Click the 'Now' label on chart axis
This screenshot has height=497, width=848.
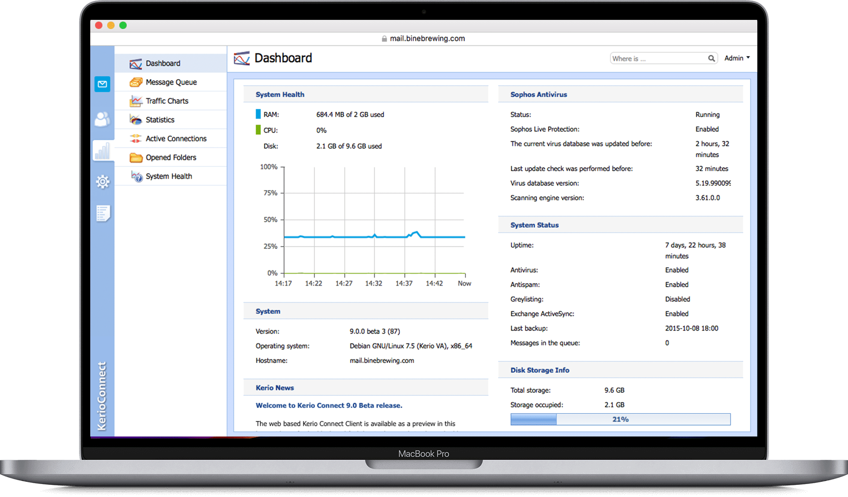(x=464, y=284)
